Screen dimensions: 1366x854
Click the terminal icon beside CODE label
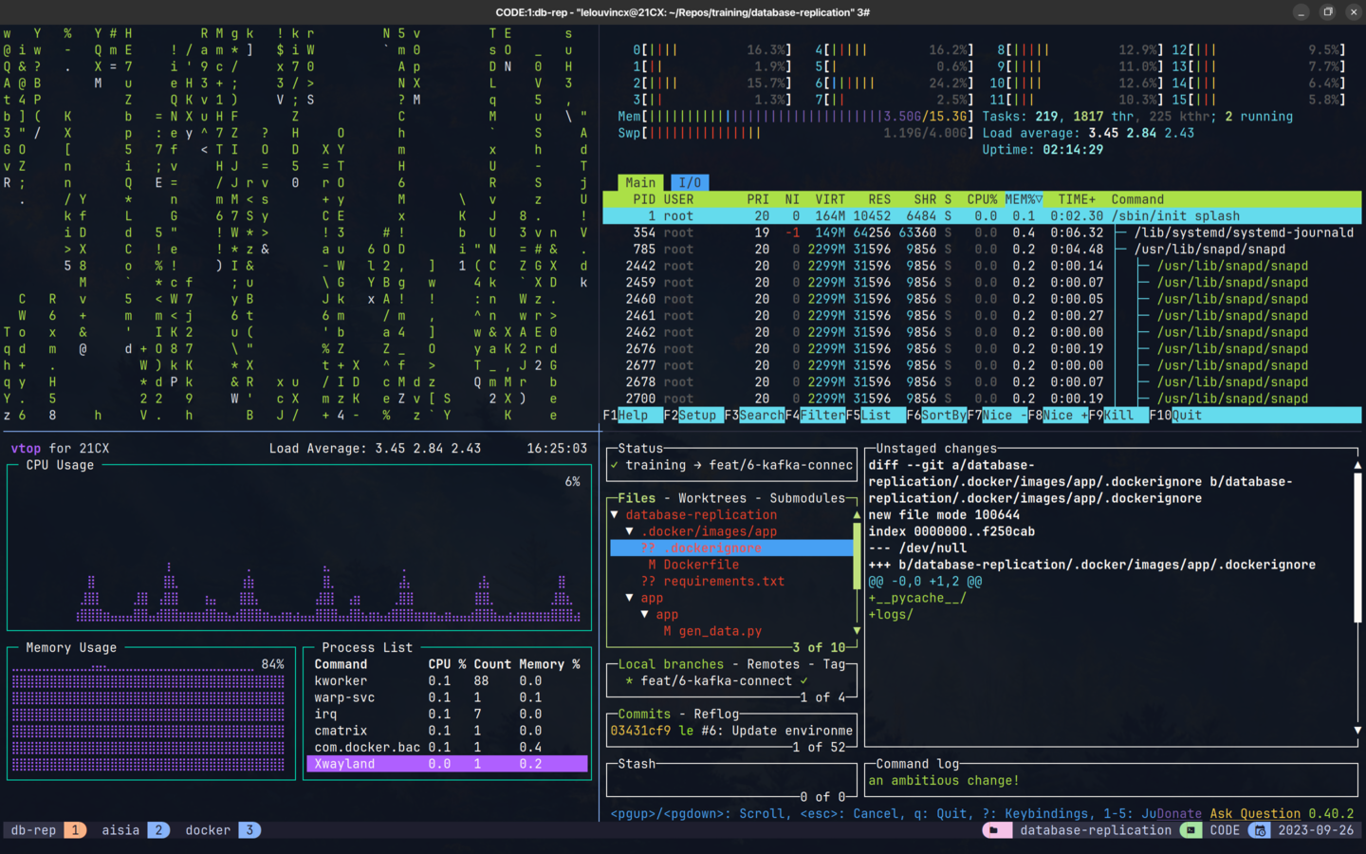point(1190,830)
